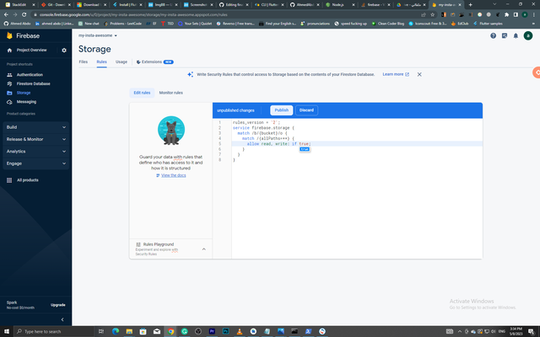Open Photoshop from the taskbar
540x337 pixels.
pos(225,331)
